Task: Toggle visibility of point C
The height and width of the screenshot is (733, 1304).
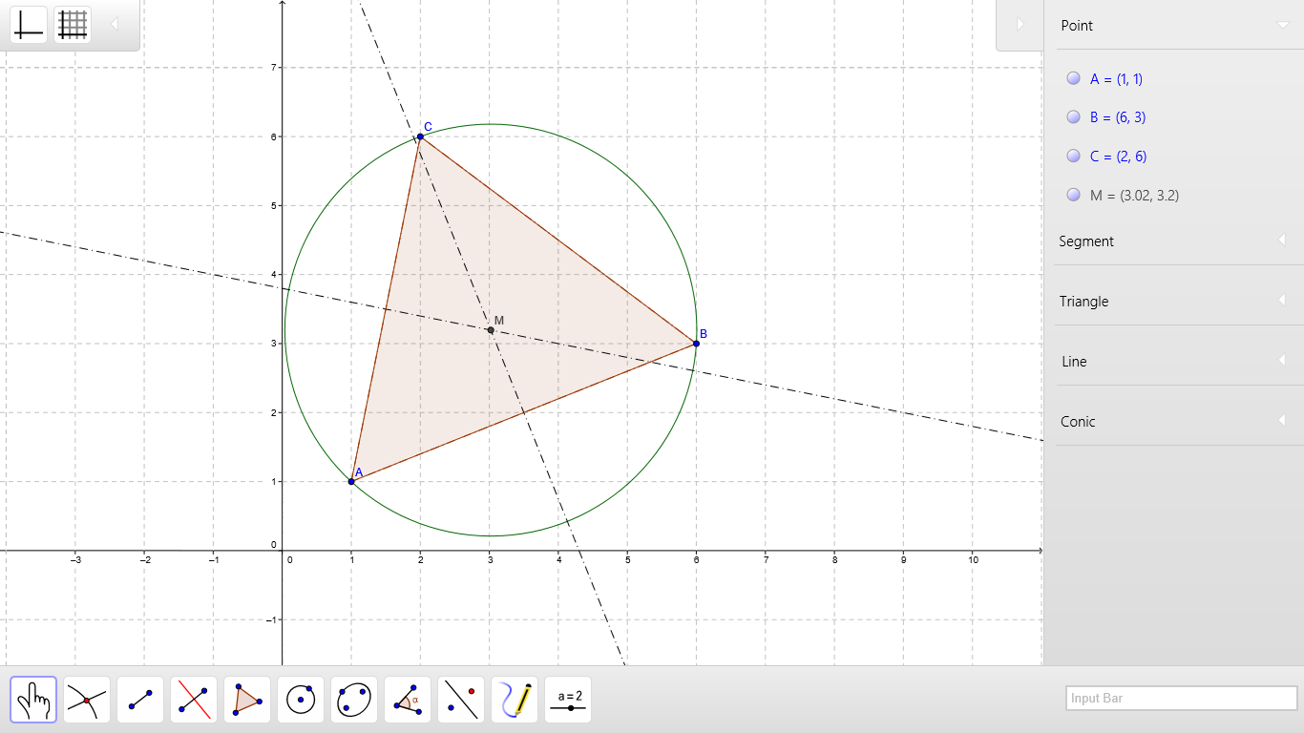Action: pos(1073,156)
